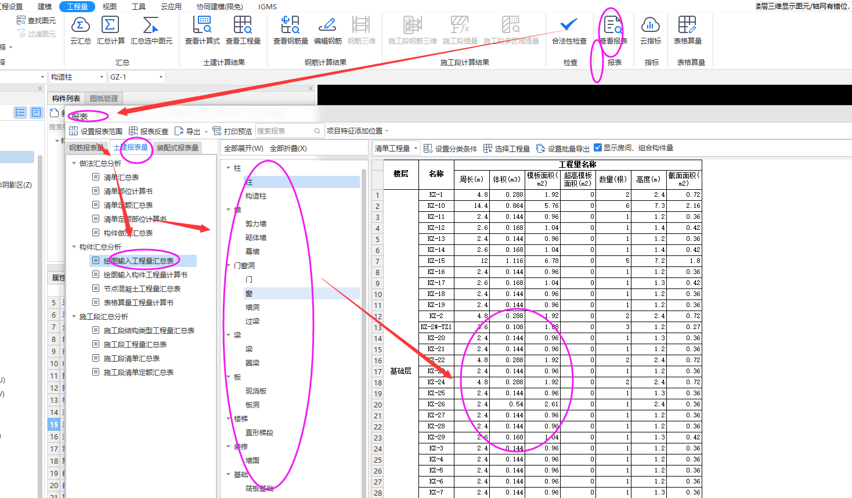Select 窗 in category list
The height and width of the screenshot is (498, 852).
(x=249, y=294)
